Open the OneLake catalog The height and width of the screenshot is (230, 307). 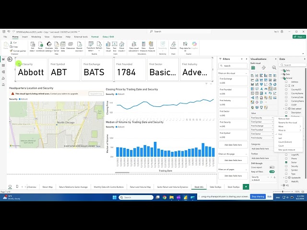pos(49,46)
